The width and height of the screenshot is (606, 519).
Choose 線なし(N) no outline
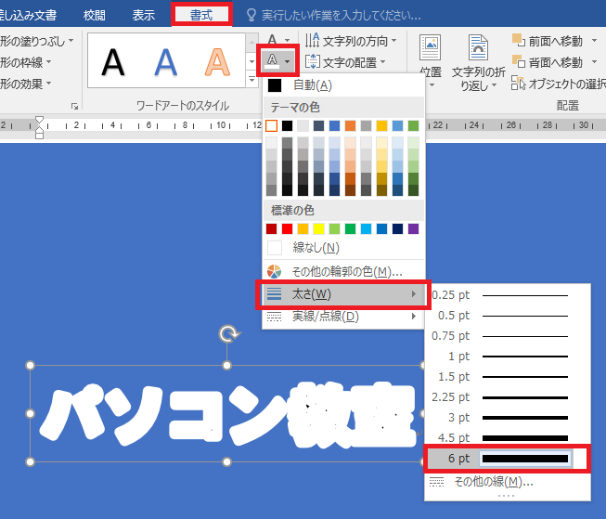pos(343,248)
